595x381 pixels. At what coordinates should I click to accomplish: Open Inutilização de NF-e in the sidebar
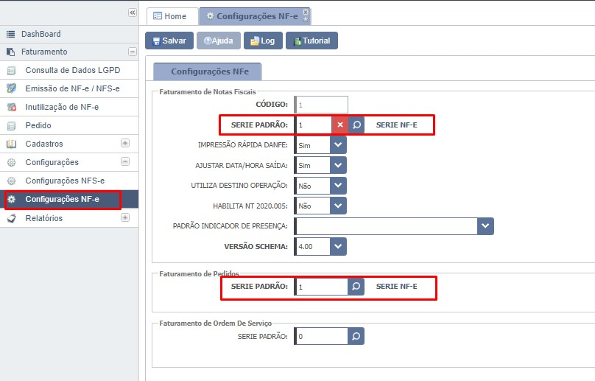62,107
